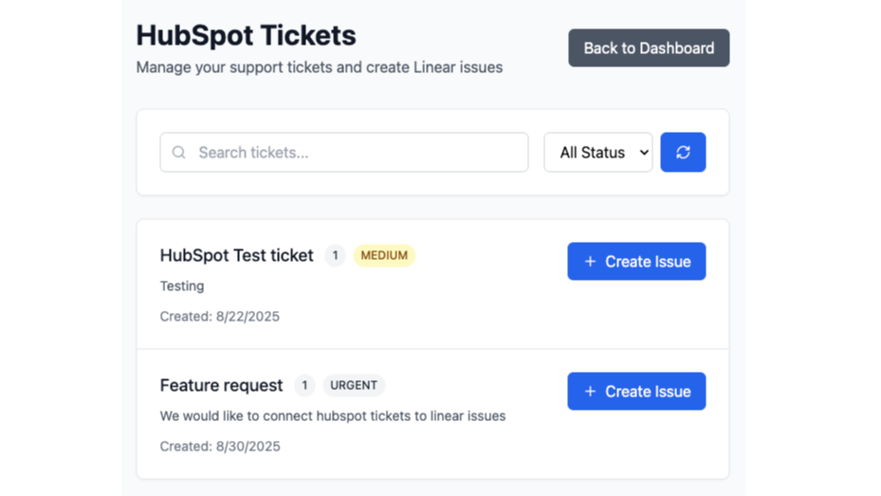881x496 pixels.
Task: Click the hubspot-to-linear description text
Action: tap(332, 415)
